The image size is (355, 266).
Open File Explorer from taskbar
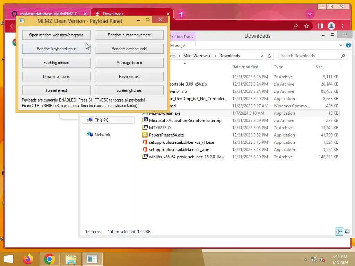click(71, 259)
